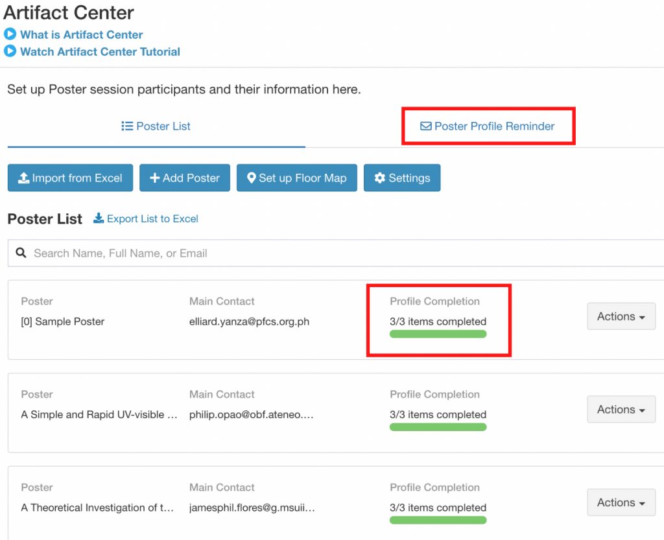This screenshot has height=540, width=664.
Task: Click the Search Name, Full Name, or Email field
Action: [x=324, y=253]
